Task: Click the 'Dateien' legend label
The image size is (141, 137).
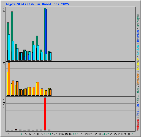Action: click(x=138, y=36)
